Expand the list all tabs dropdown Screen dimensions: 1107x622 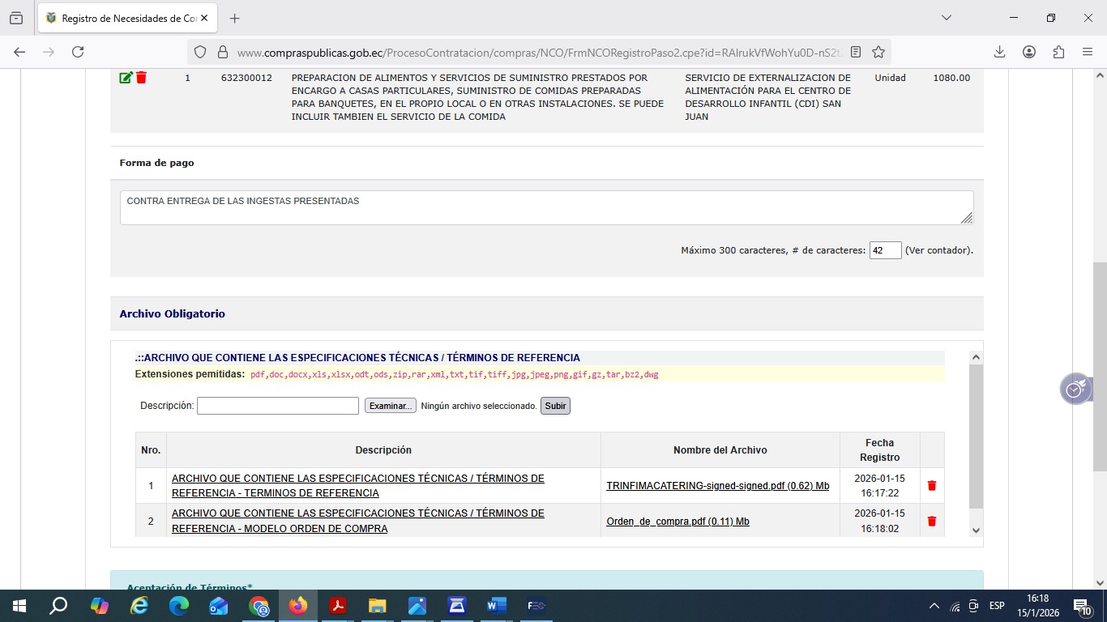tap(946, 18)
